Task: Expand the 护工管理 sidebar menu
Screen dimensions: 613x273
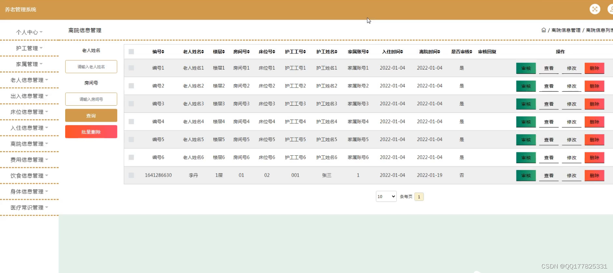Action: pos(29,48)
